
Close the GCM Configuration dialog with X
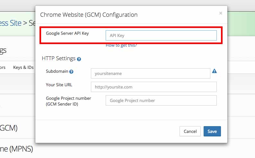pyautogui.click(x=221, y=13)
